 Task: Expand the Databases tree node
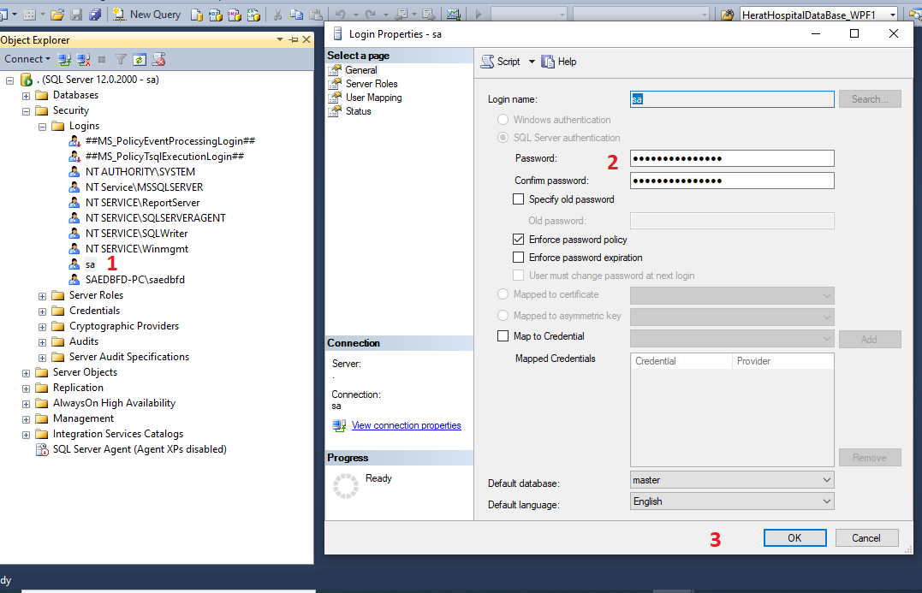click(x=26, y=96)
